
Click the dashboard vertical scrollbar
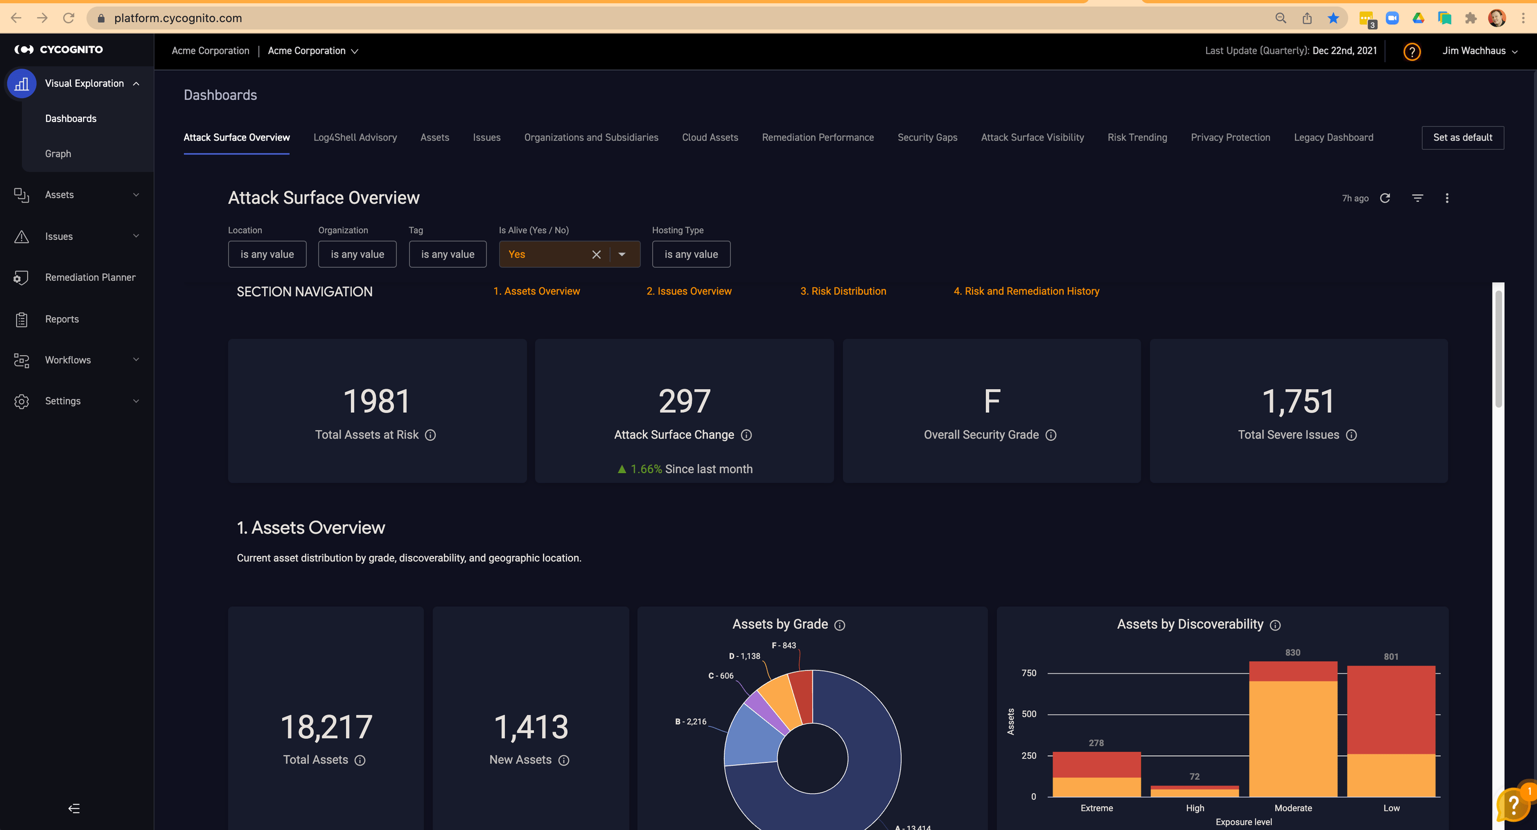tap(1498, 349)
